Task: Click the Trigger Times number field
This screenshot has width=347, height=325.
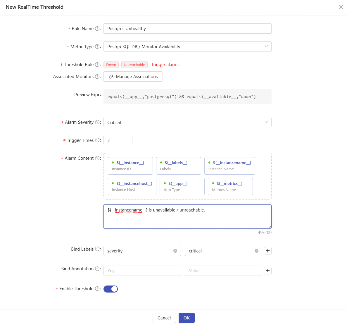Action: point(118,140)
